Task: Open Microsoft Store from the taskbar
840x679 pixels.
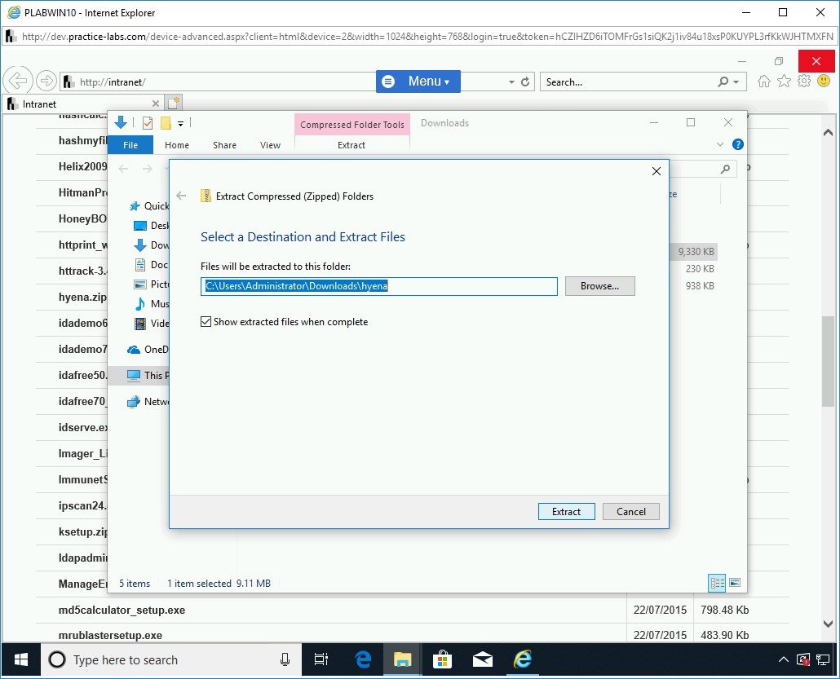Action: pos(442,659)
